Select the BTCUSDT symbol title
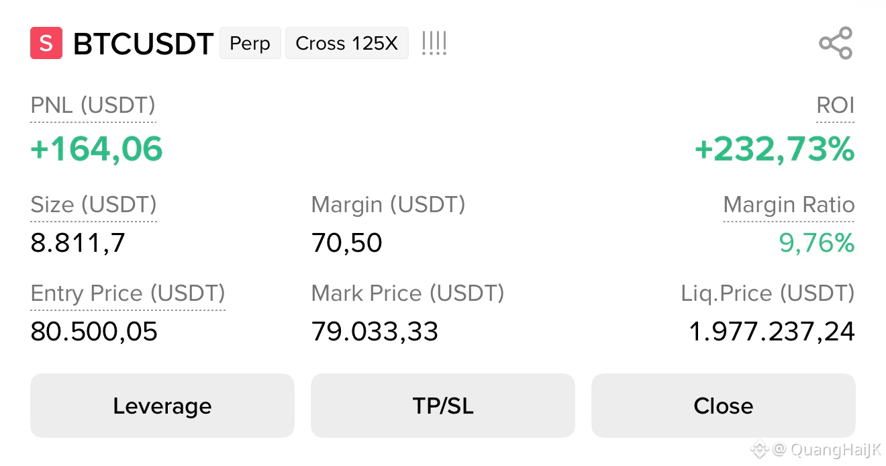The image size is (886, 466). [x=143, y=44]
